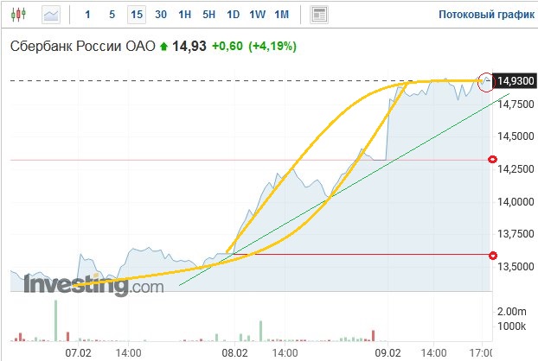Click the 14,7500 axis label
538x361 pixels.
point(516,104)
